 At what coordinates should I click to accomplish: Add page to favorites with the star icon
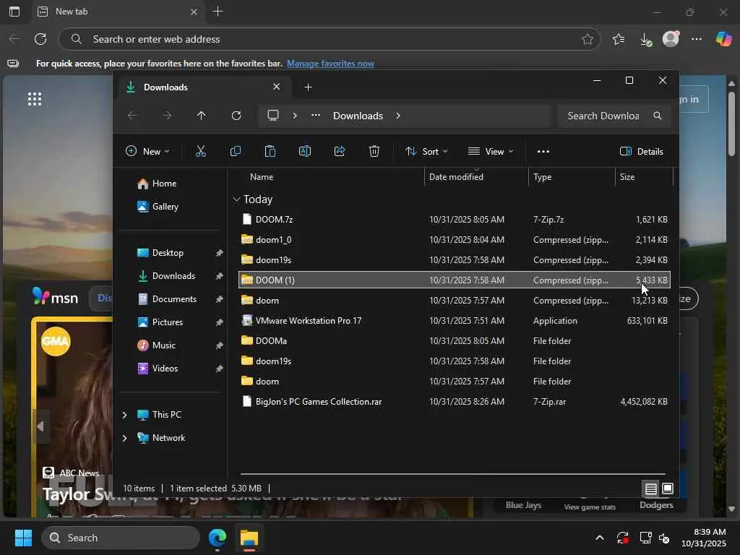click(x=587, y=39)
